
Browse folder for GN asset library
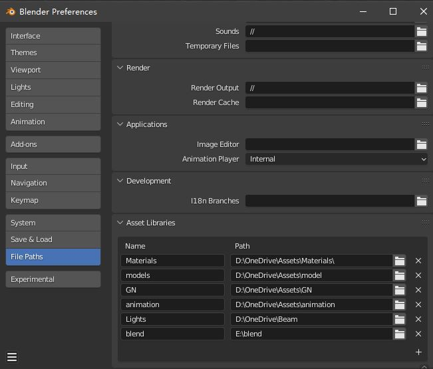point(399,290)
